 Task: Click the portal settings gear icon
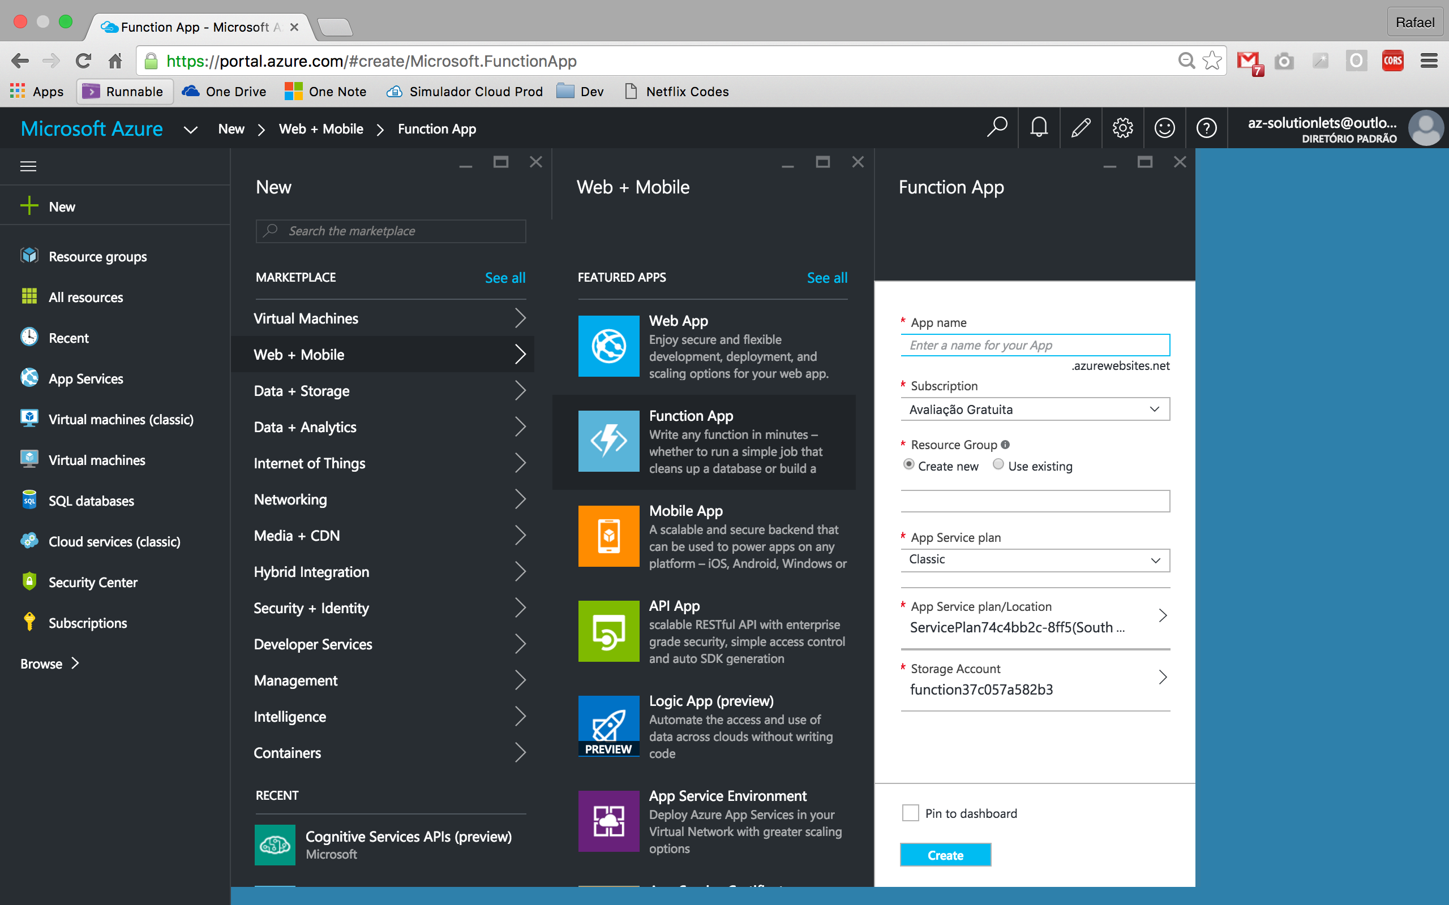pos(1122,127)
